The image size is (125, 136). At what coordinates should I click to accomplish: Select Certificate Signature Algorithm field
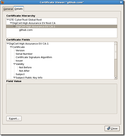[x=34, y=57]
